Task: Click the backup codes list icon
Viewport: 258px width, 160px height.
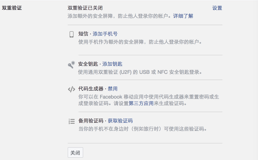Action: (x=72, y=121)
